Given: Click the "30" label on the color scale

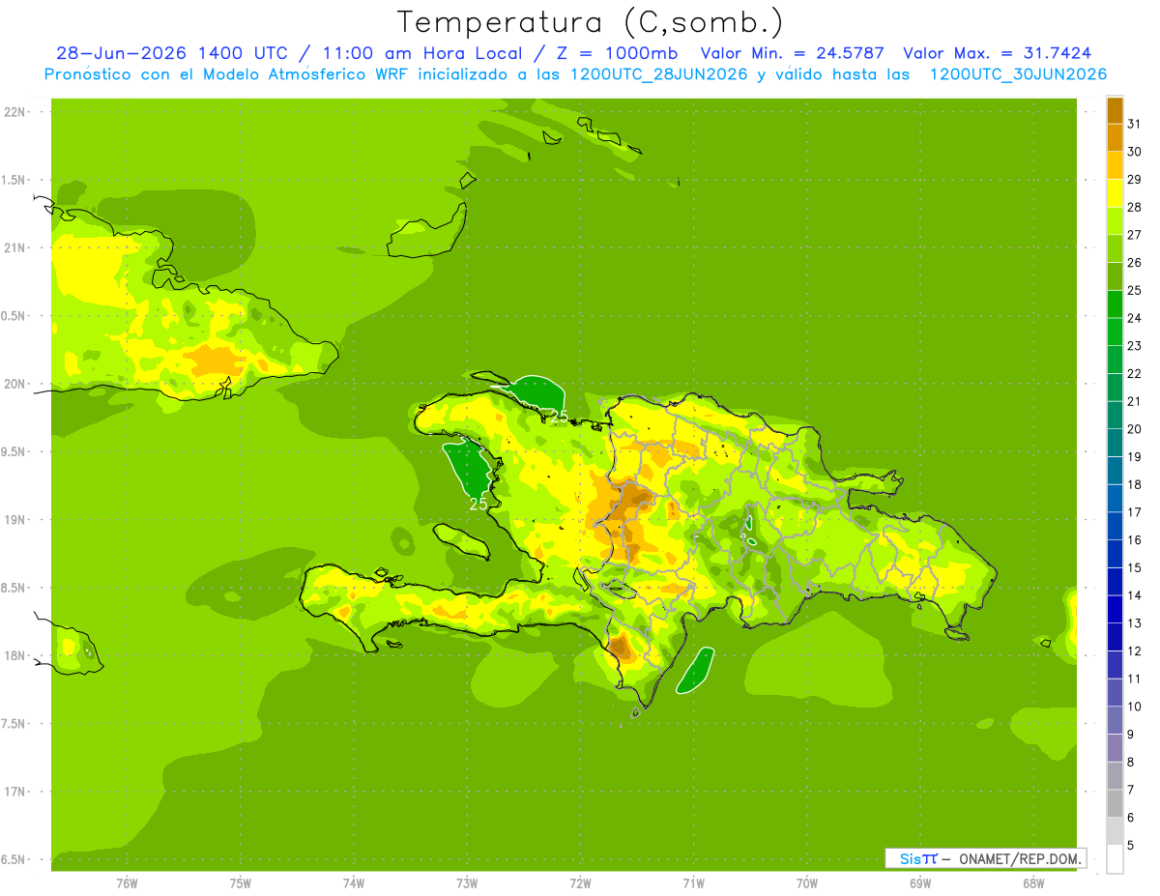Looking at the screenshot, I should pos(1133,152).
